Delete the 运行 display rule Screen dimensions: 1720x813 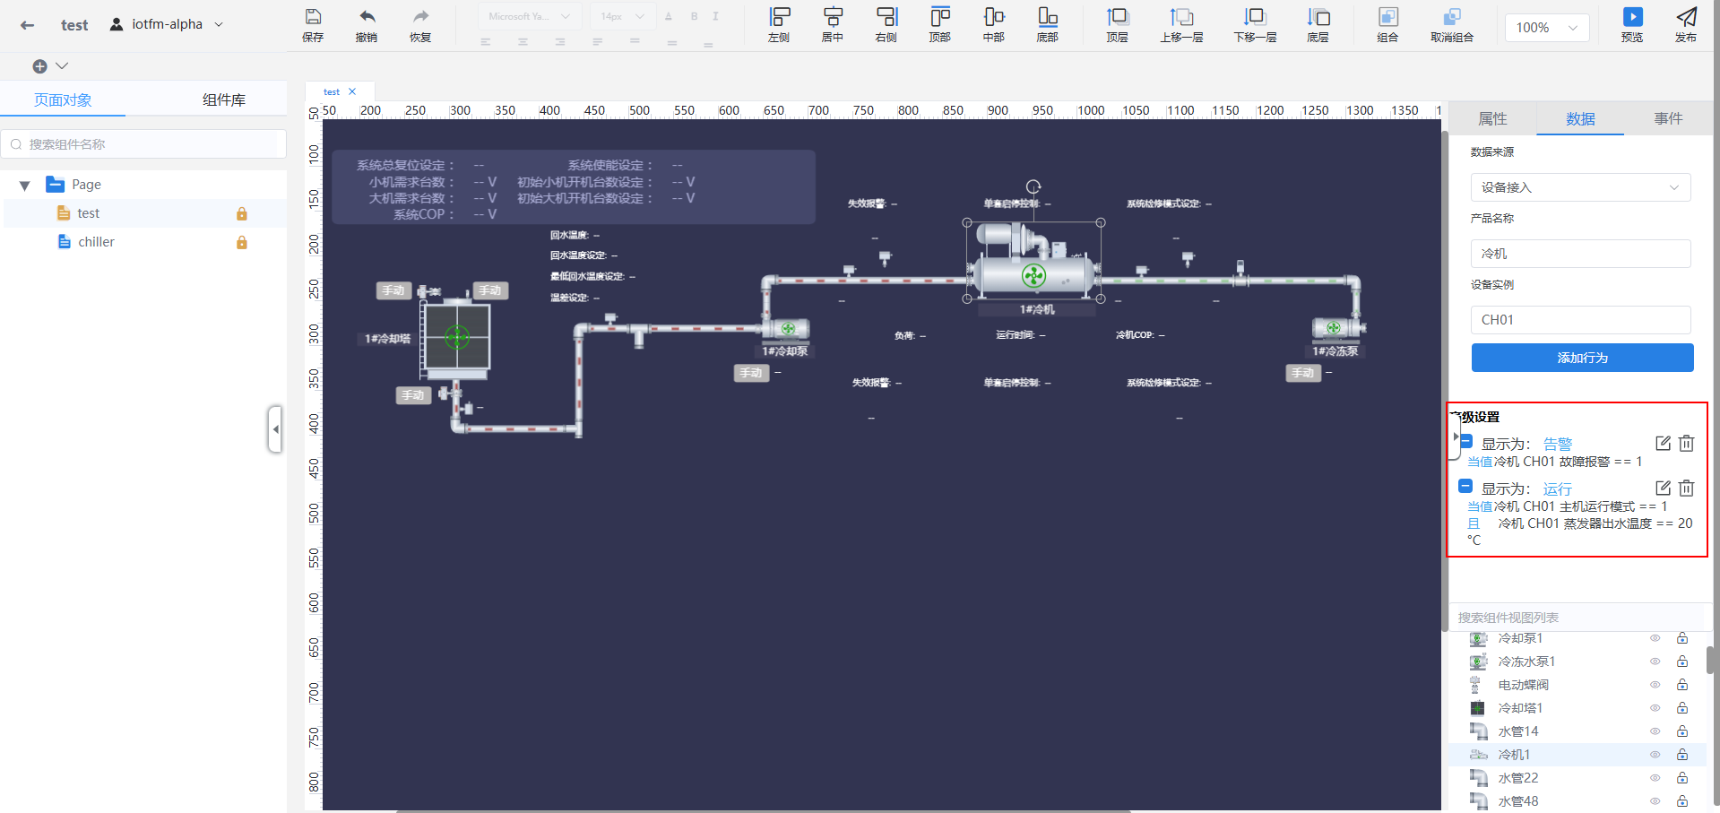pyautogui.click(x=1687, y=488)
